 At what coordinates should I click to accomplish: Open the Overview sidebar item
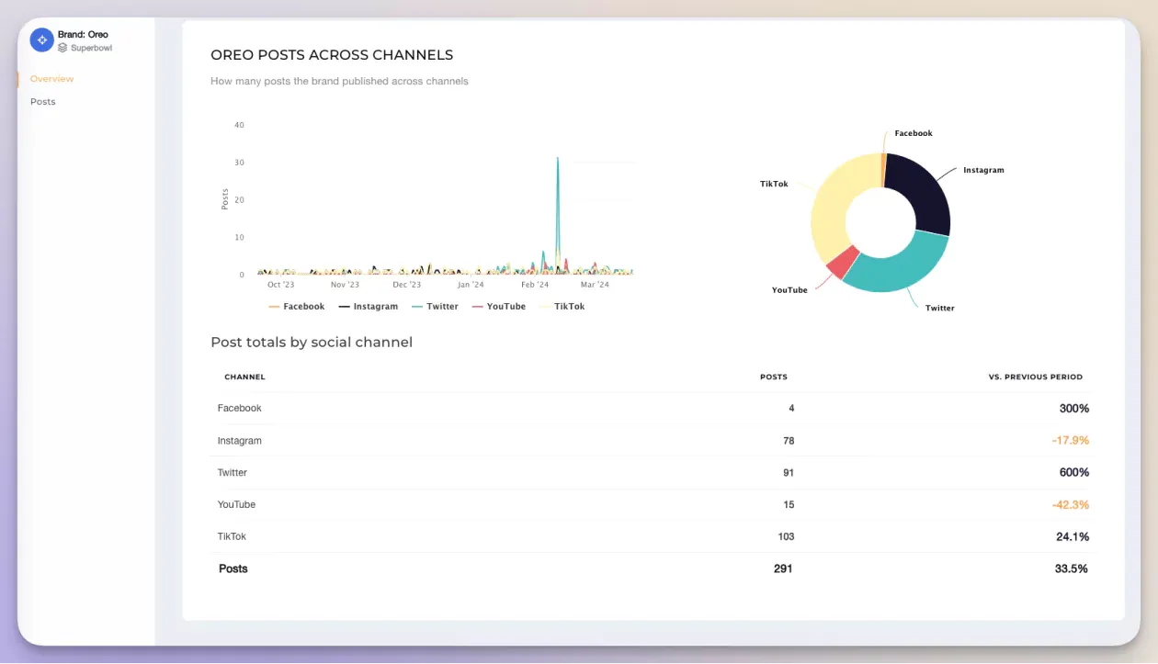click(x=51, y=79)
